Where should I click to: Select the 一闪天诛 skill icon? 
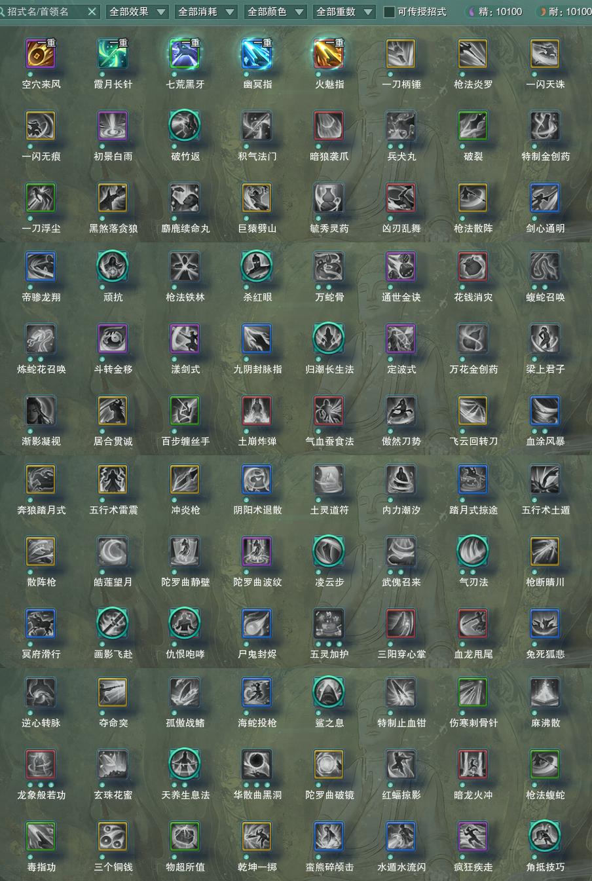545,53
